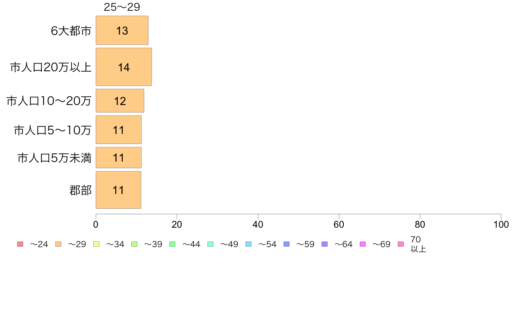Click the 100 axis tick label
513x318 pixels.
501,224
